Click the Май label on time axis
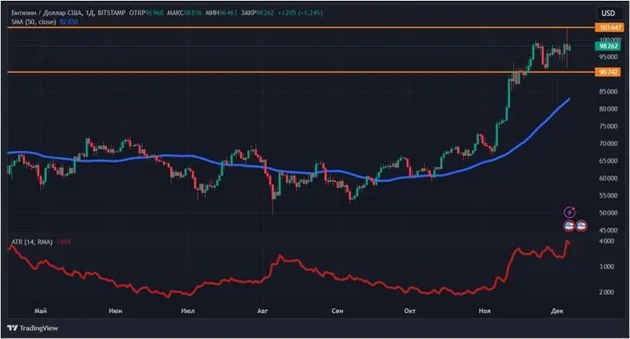This screenshot has height=339, width=630. pos(40,309)
